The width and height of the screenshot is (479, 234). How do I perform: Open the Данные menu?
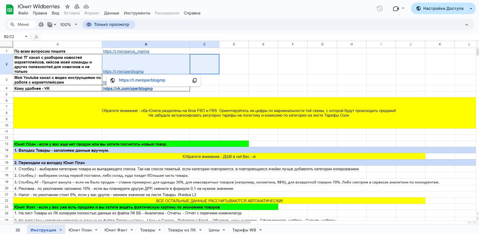(x=111, y=13)
